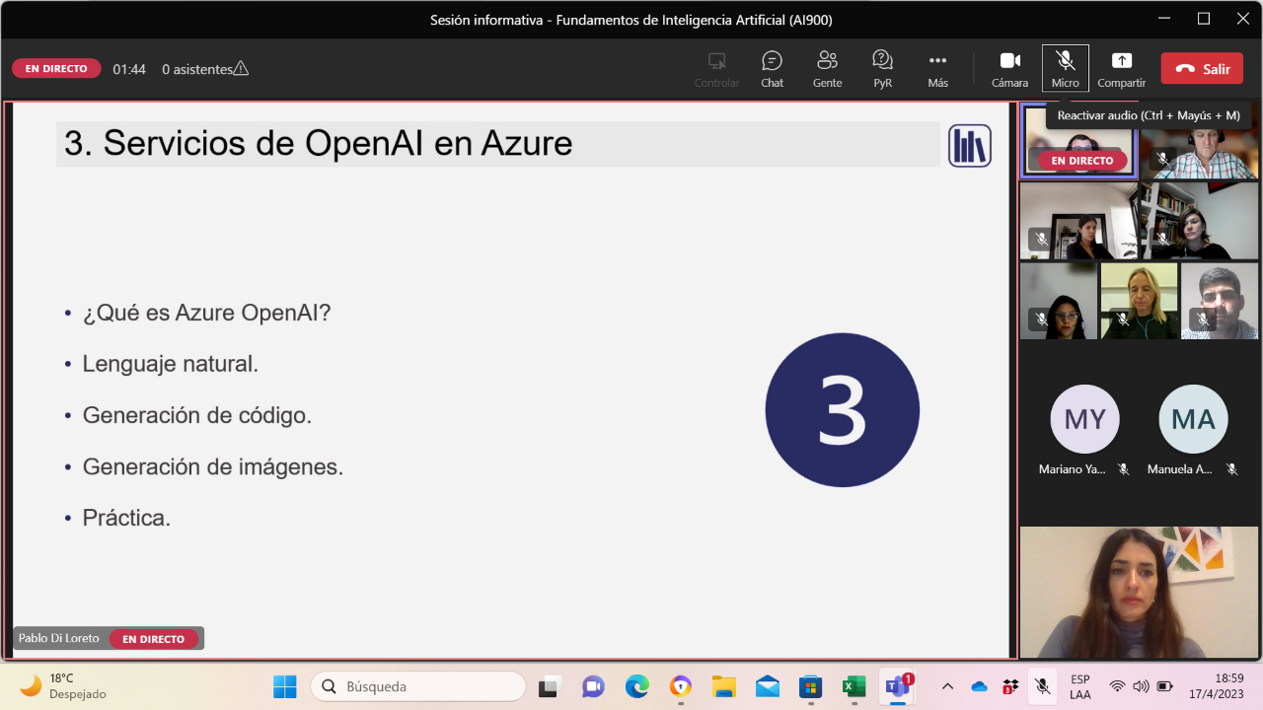Open the yellow-ring keyhole app icon in taskbar

click(x=681, y=686)
